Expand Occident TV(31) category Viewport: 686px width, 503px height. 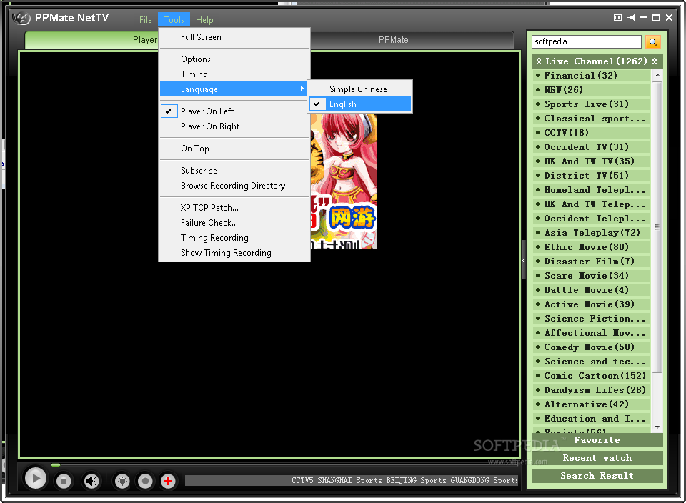592,147
